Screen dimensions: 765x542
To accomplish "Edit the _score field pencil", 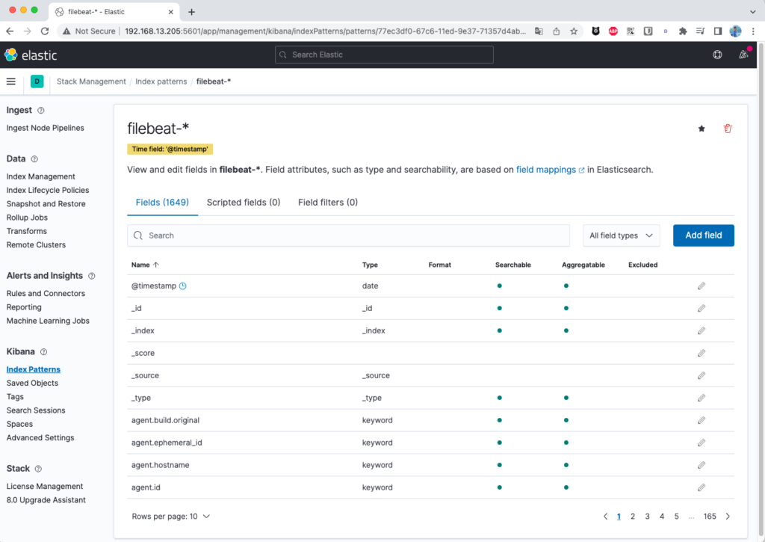I will coord(701,353).
